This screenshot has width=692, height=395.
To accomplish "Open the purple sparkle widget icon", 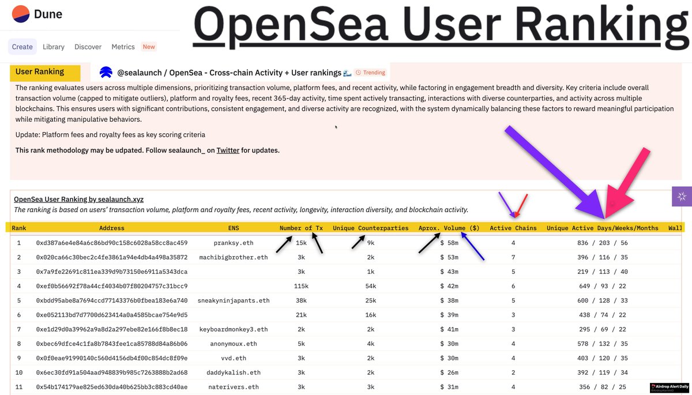I will coord(683,196).
